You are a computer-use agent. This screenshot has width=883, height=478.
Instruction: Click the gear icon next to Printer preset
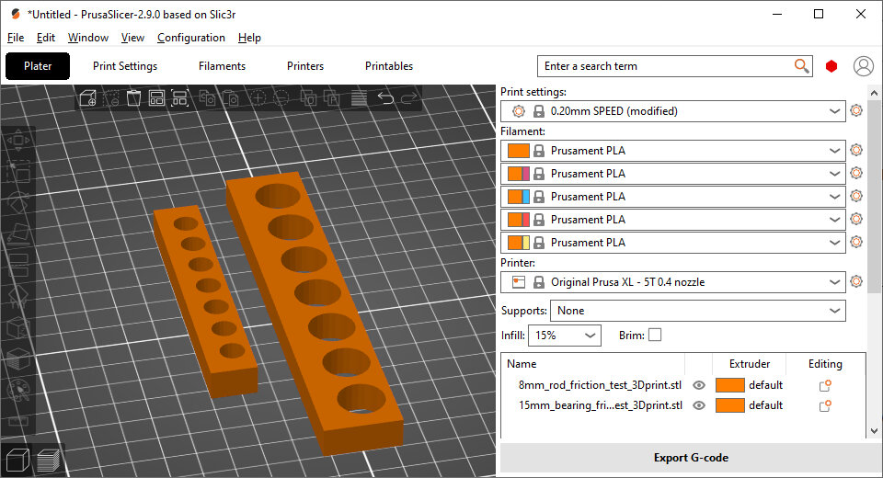point(856,281)
